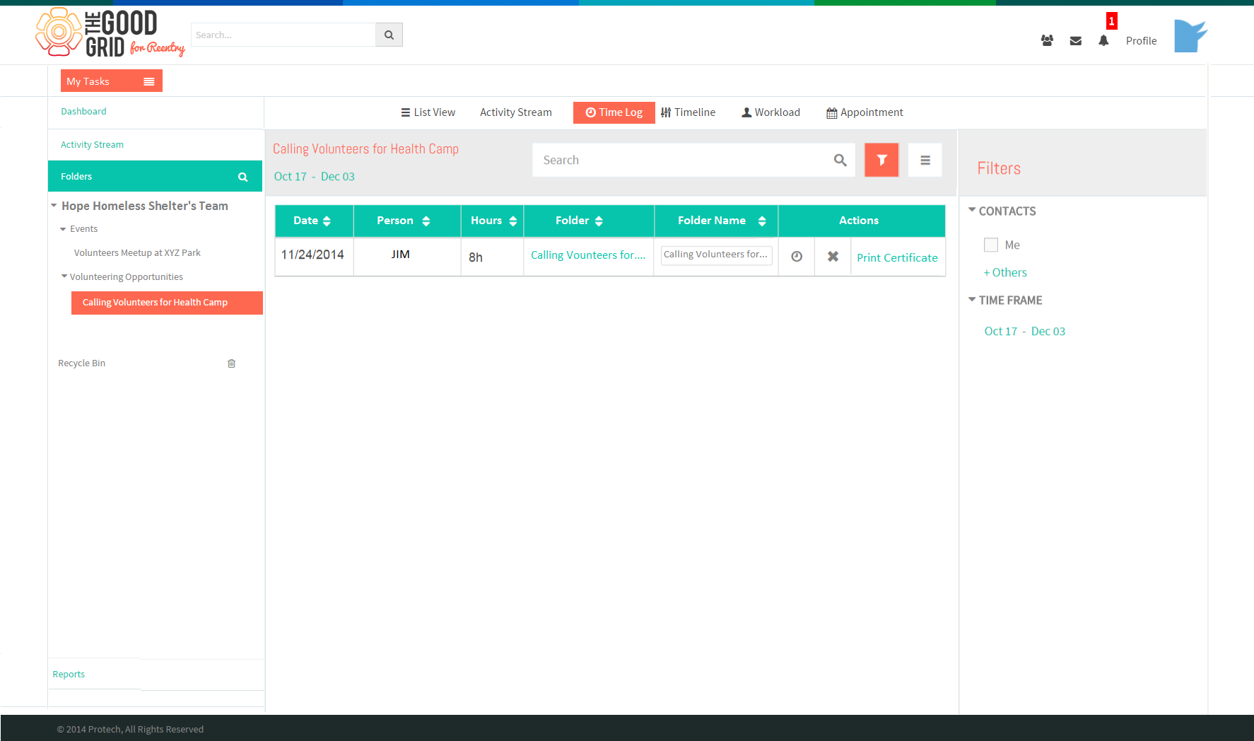Screen dimensions: 1254x741
Task: Click the Folders search magnifier icon
Action: click(x=243, y=177)
